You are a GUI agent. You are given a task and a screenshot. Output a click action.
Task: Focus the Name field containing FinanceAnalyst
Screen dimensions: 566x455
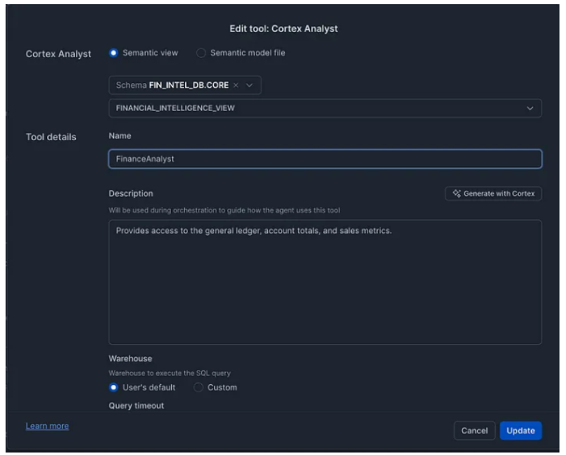(325, 159)
